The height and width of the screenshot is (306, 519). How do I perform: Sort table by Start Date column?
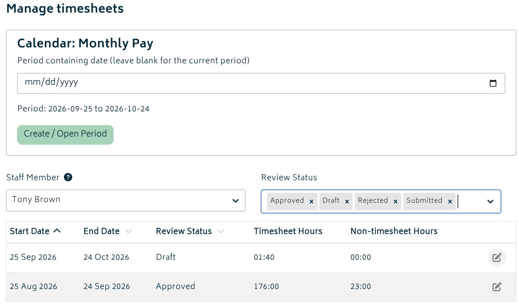coord(35,231)
